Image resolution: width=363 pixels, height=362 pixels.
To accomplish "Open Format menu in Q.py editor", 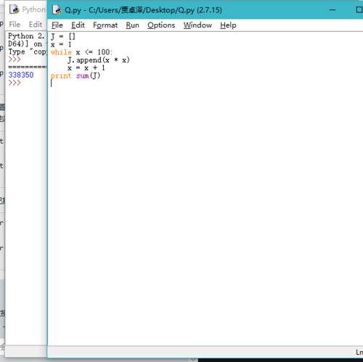I will point(105,25).
